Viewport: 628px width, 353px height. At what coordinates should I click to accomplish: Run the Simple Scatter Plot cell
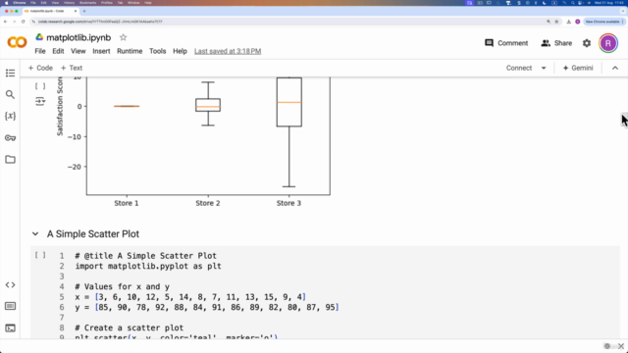pyautogui.click(x=40, y=255)
